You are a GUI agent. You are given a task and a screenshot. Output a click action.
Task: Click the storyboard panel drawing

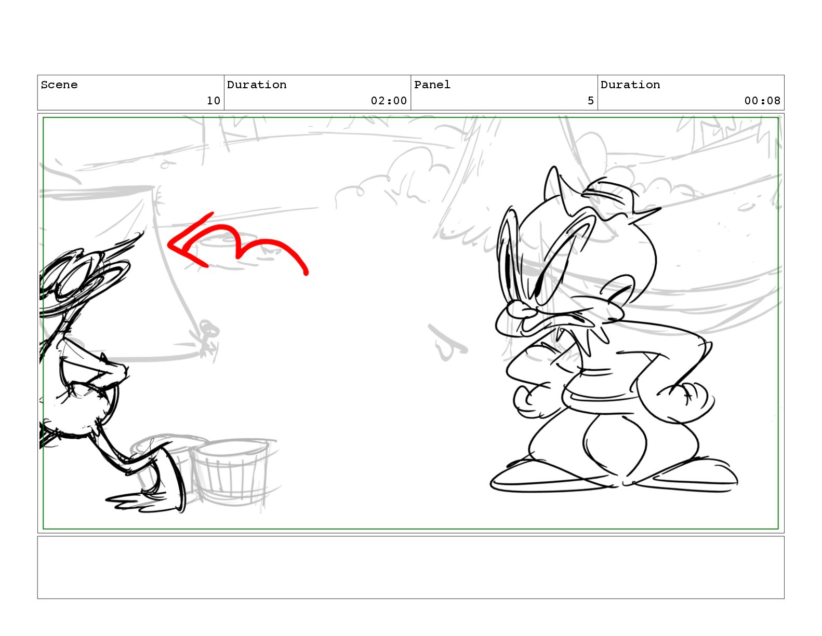(410, 323)
